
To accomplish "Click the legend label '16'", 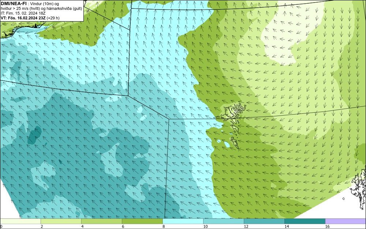I will point(327,226).
